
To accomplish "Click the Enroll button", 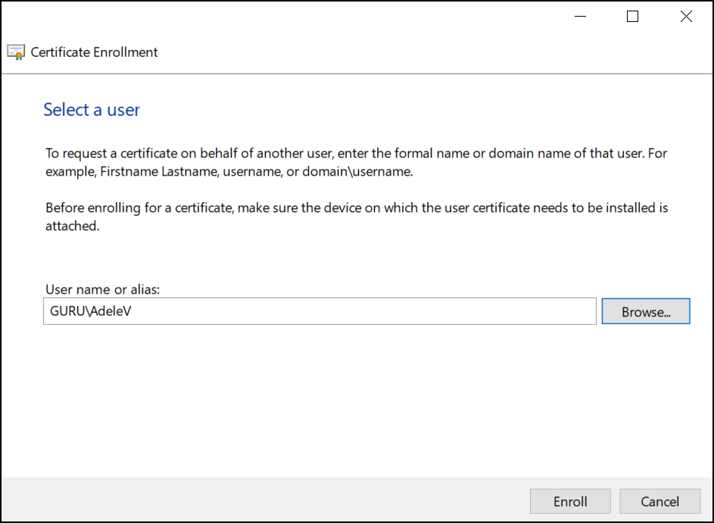I will 570,501.
